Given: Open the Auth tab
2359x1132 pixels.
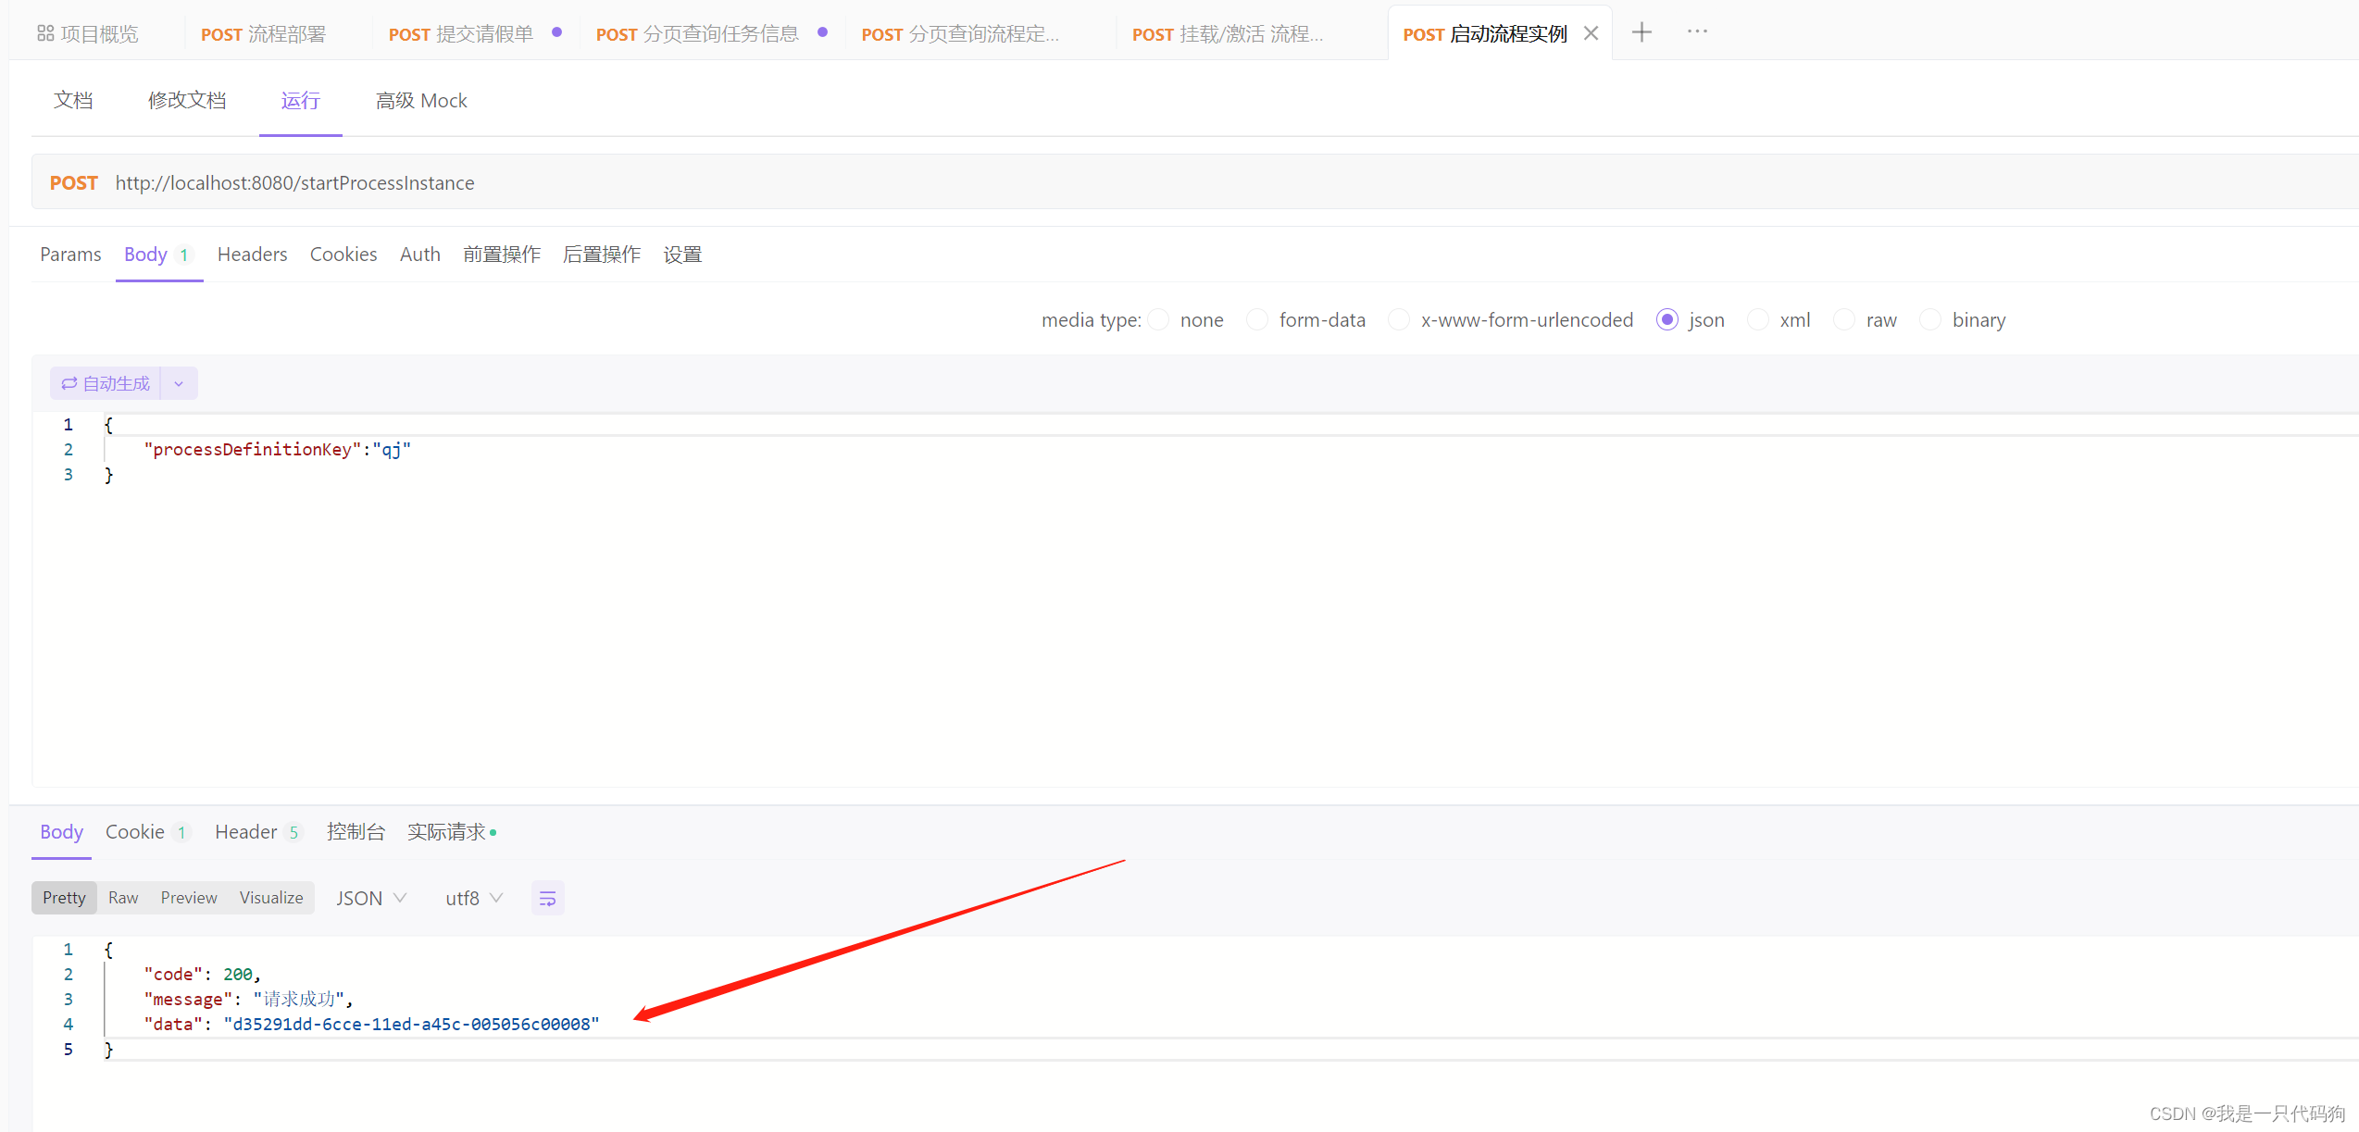Looking at the screenshot, I should pyautogui.click(x=420, y=254).
